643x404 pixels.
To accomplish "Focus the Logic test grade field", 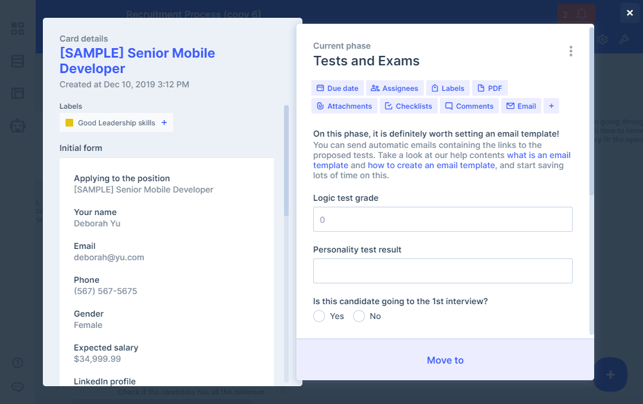I will tap(442, 219).
